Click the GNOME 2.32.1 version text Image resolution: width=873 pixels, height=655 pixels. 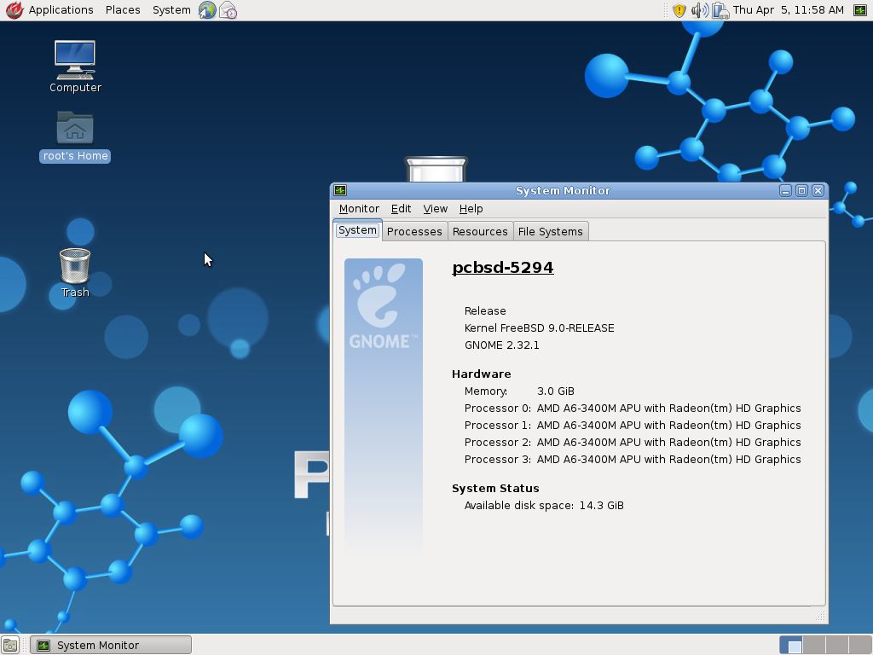pyautogui.click(x=501, y=345)
